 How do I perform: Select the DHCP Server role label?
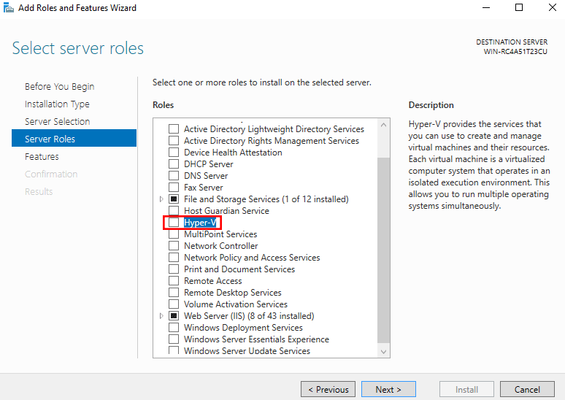tap(209, 164)
